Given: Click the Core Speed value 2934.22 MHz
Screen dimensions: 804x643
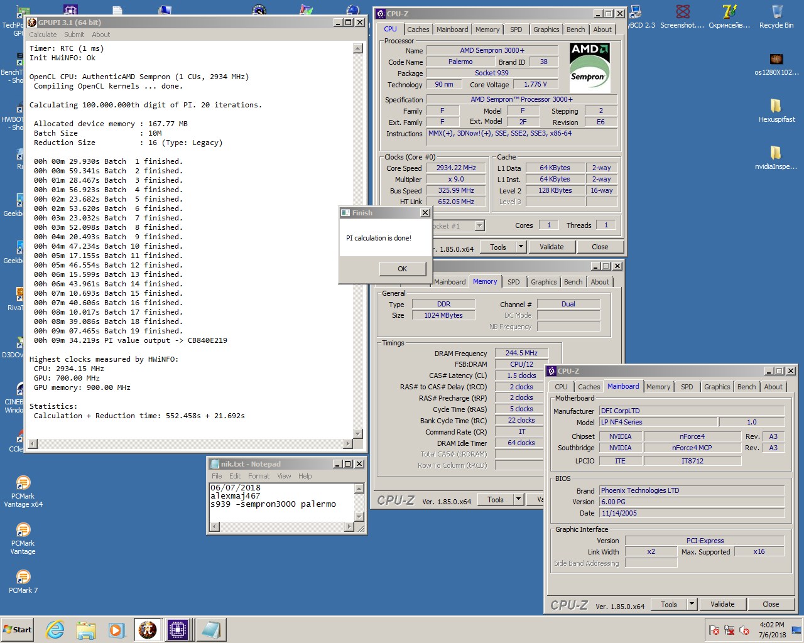Looking at the screenshot, I should click(x=456, y=168).
